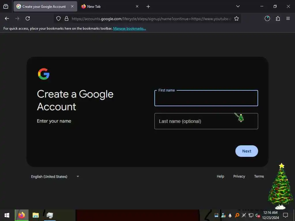Click the Last name (optional) field
295x221 pixels.
[206, 121]
